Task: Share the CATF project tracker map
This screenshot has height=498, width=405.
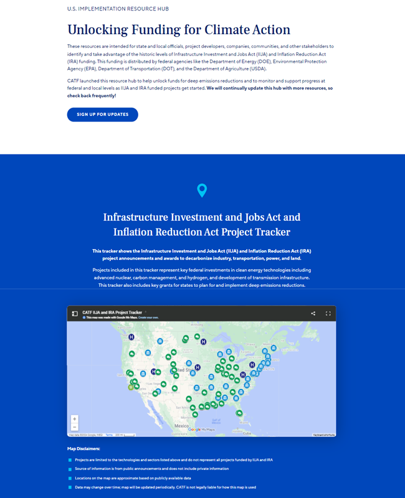Action: 313,314
